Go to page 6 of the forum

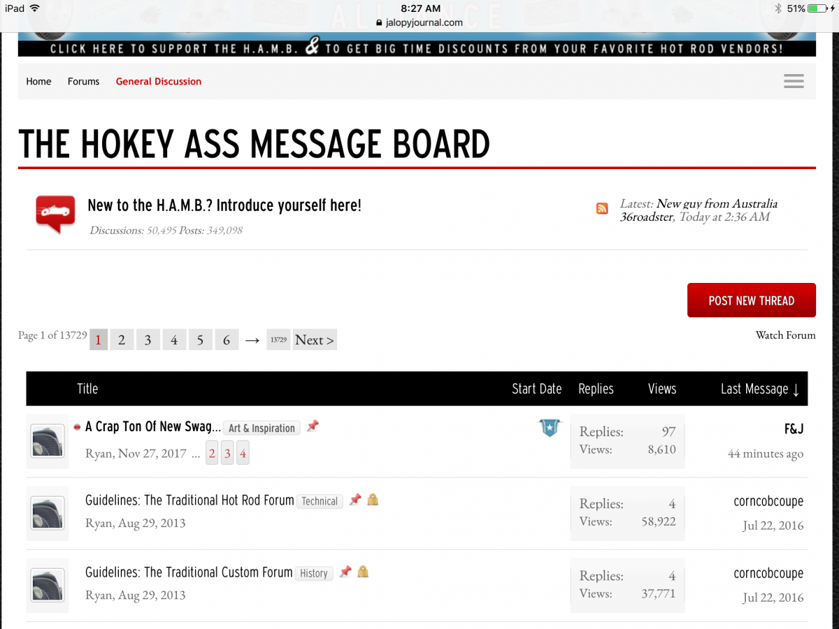(227, 340)
